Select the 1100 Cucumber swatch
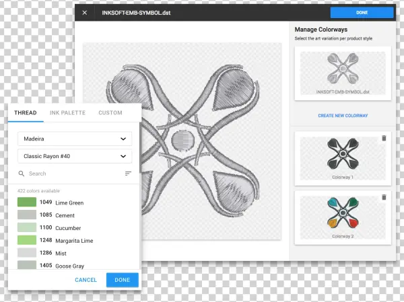 [x=27, y=227]
